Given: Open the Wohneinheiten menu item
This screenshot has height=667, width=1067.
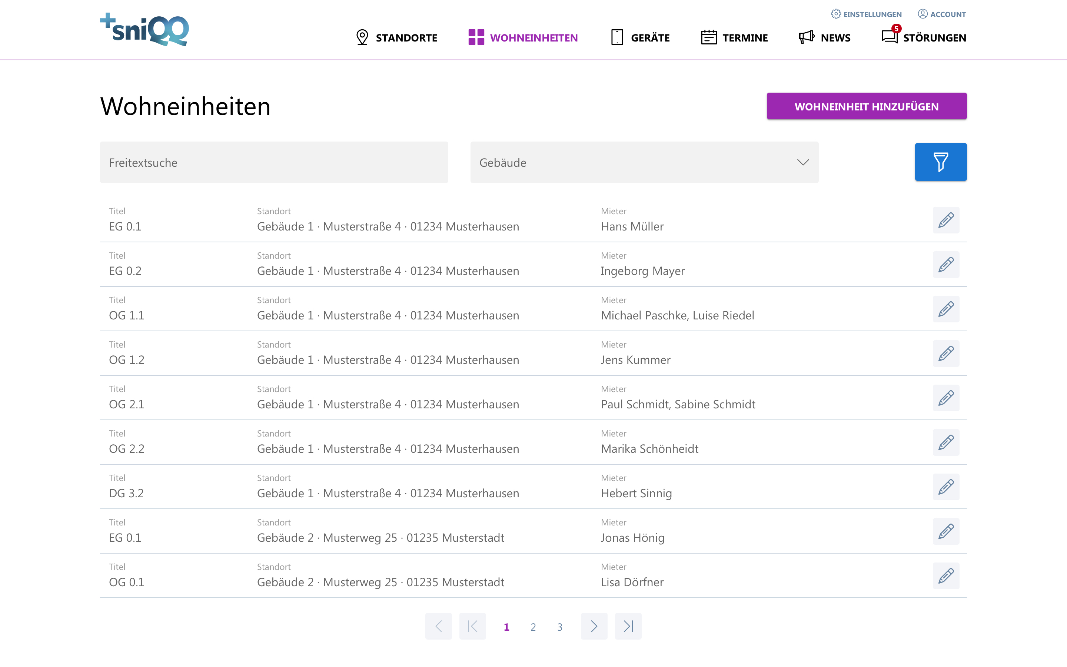Looking at the screenshot, I should pos(523,37).
